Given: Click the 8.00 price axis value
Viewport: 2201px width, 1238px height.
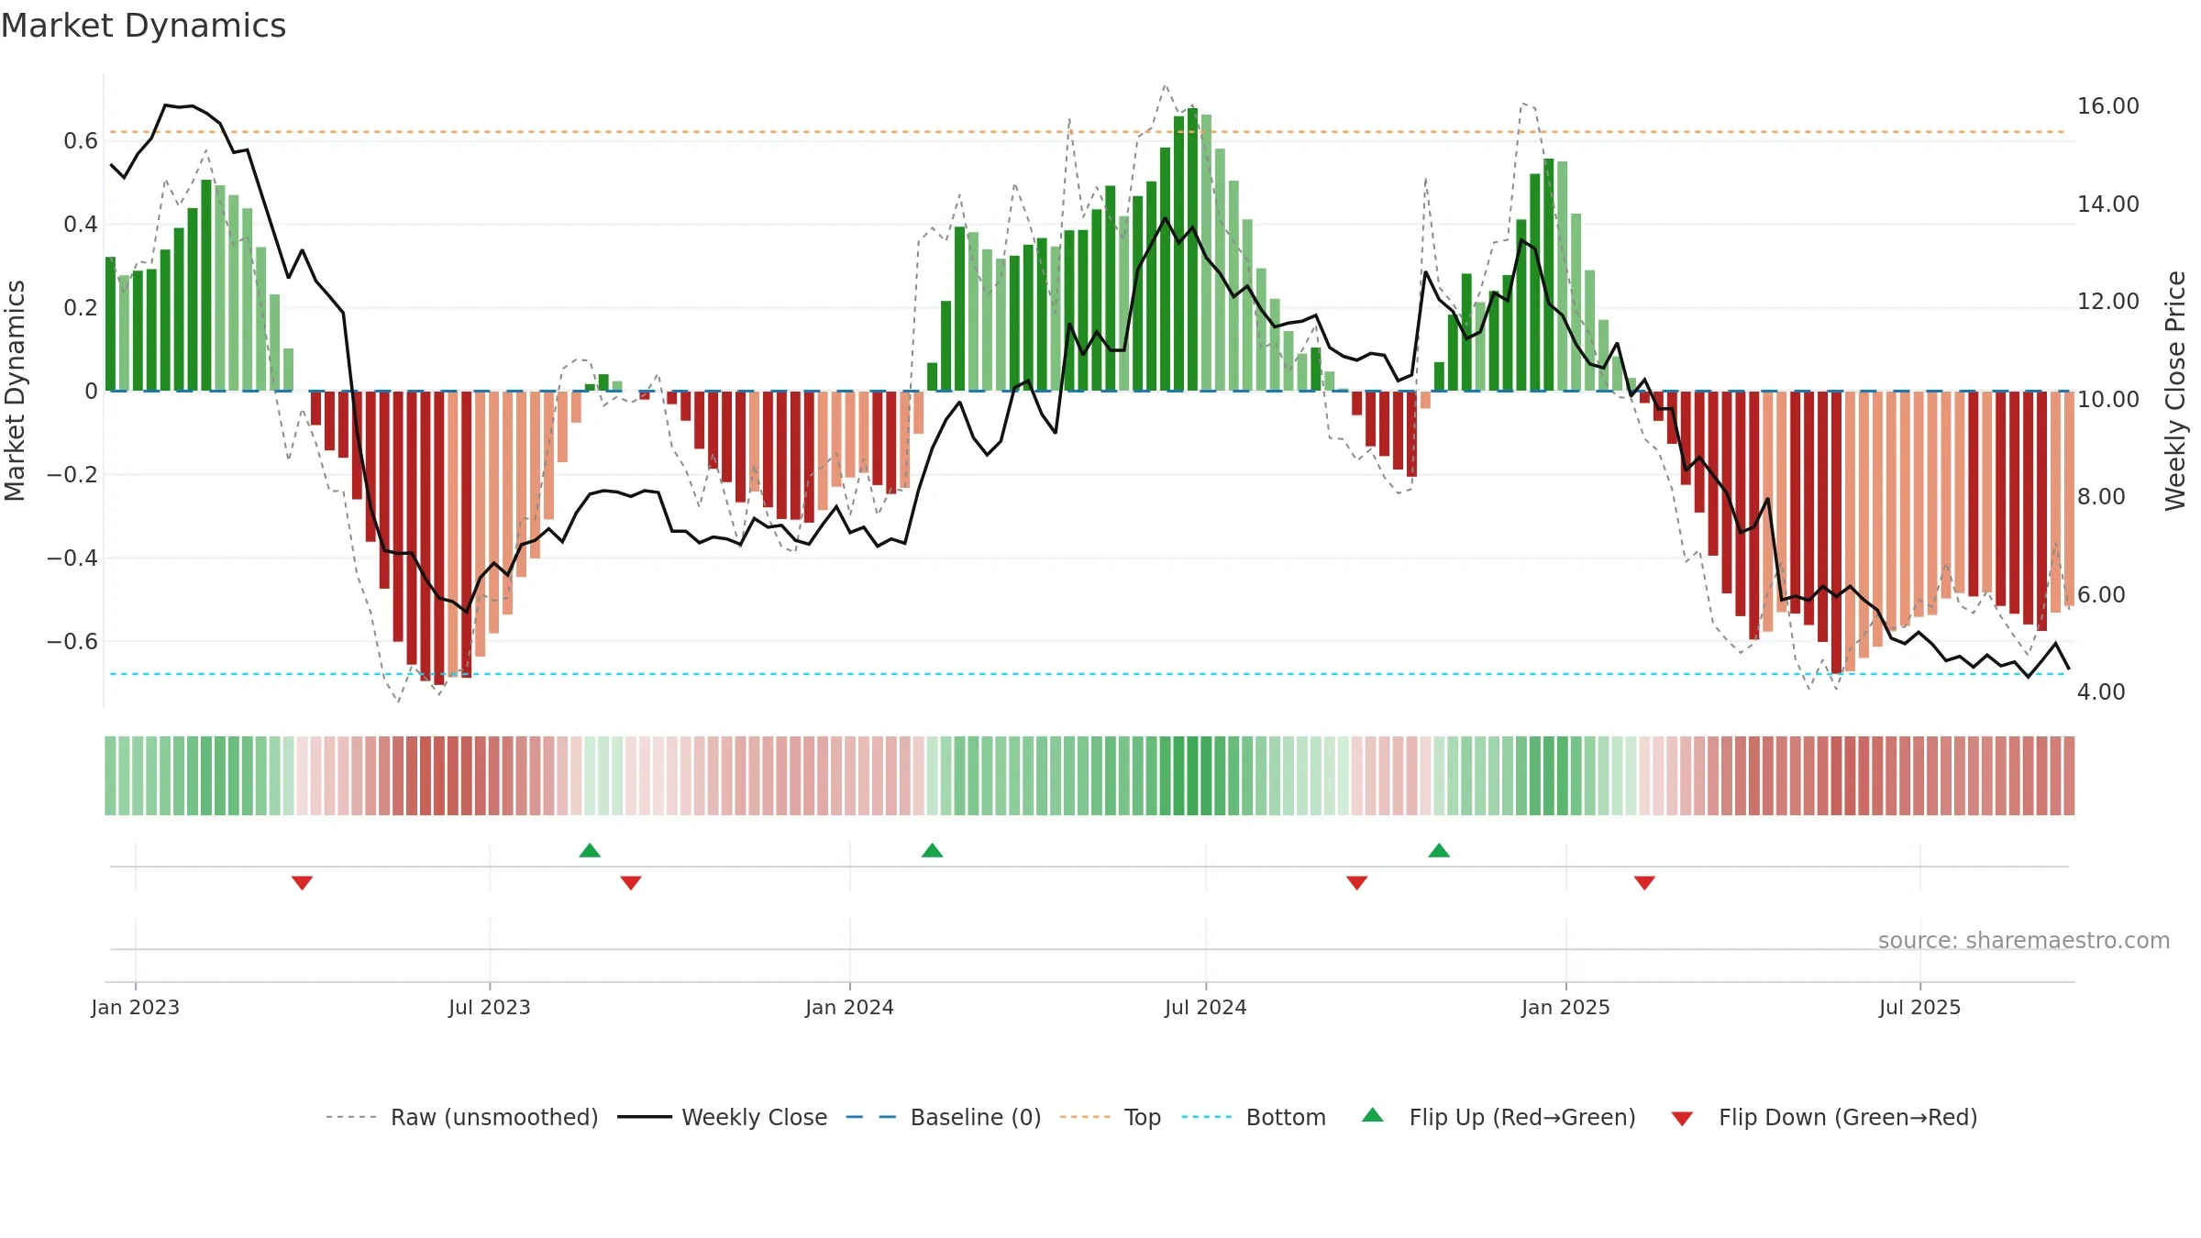Looking at the screenshot, I should pos(2101,496).
